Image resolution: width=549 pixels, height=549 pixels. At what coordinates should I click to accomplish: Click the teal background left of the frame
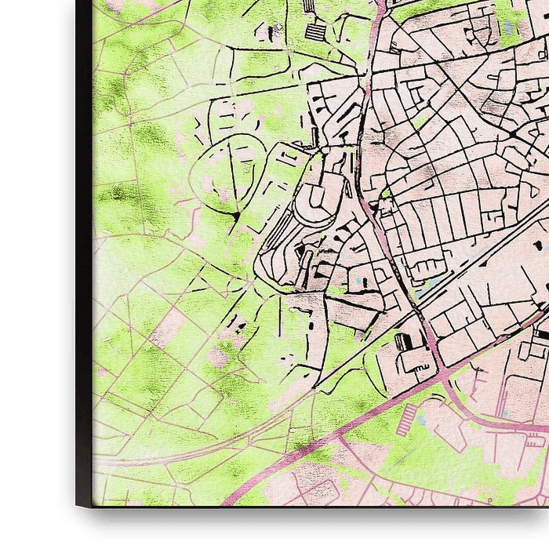[x=35, y=274]
